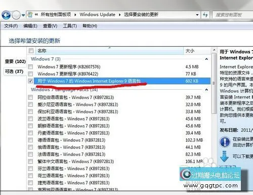The height and width of the screenshot is (195, 253).
Task: Click the scroll up arrow of the list
Action: pyautogui.click(x=214, y=50)
